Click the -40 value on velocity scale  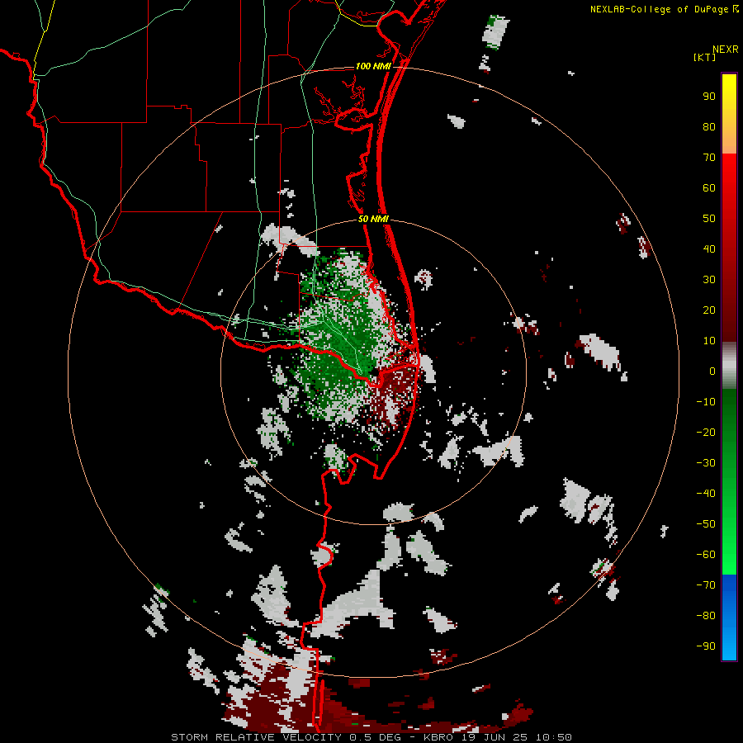coord(706,494)
